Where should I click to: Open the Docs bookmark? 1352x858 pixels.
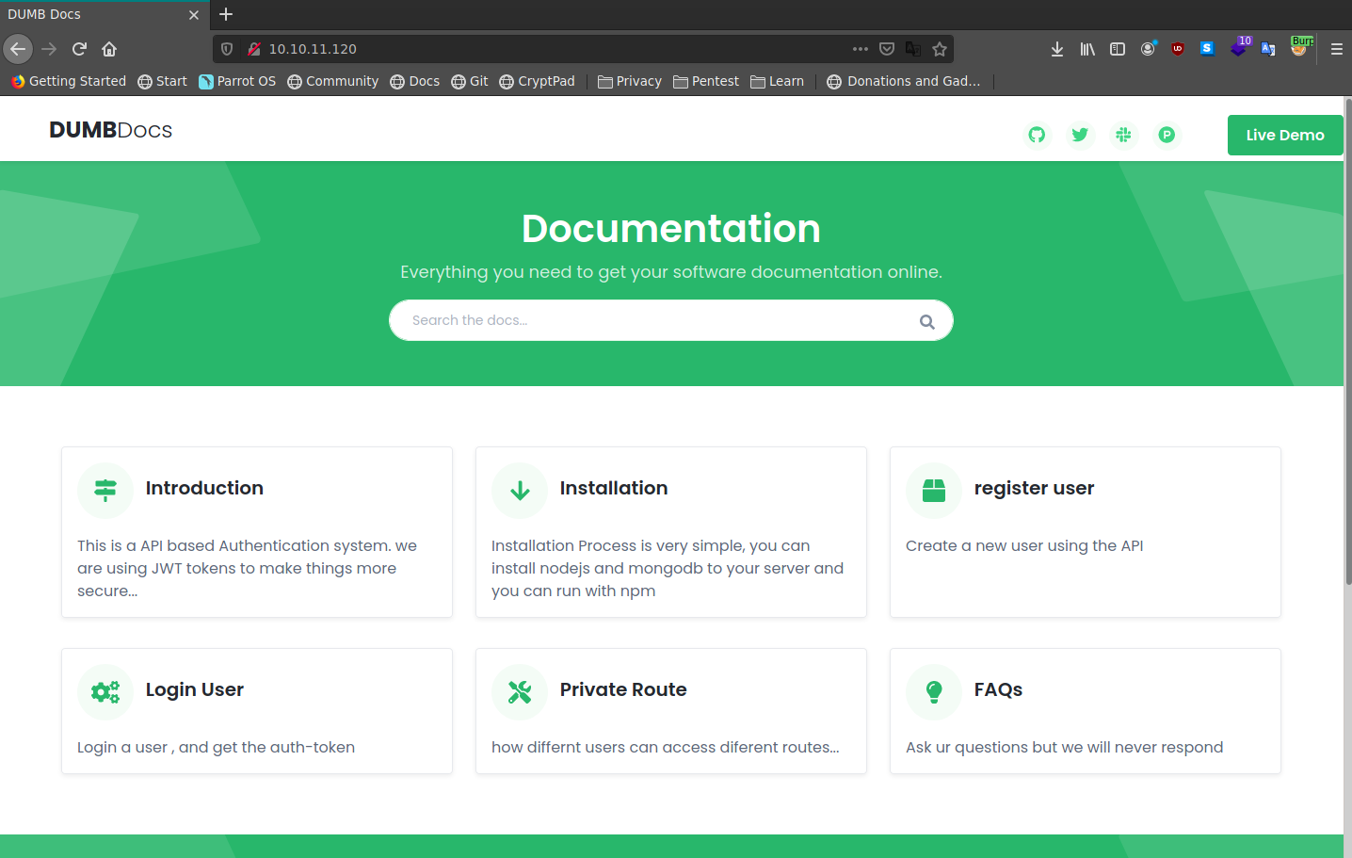pyautogui.click(x=415, y=81)
